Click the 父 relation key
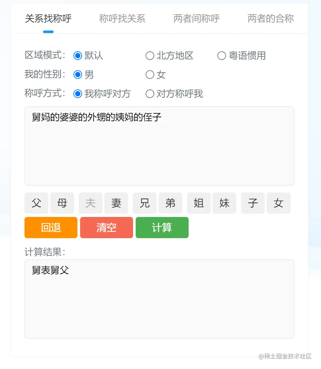The image size is (321, 369). pyautogui.click(x=36, y=203)
